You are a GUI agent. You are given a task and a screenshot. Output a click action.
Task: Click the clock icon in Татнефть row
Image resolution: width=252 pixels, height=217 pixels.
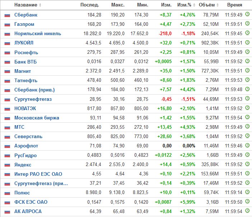pos(247,80)
